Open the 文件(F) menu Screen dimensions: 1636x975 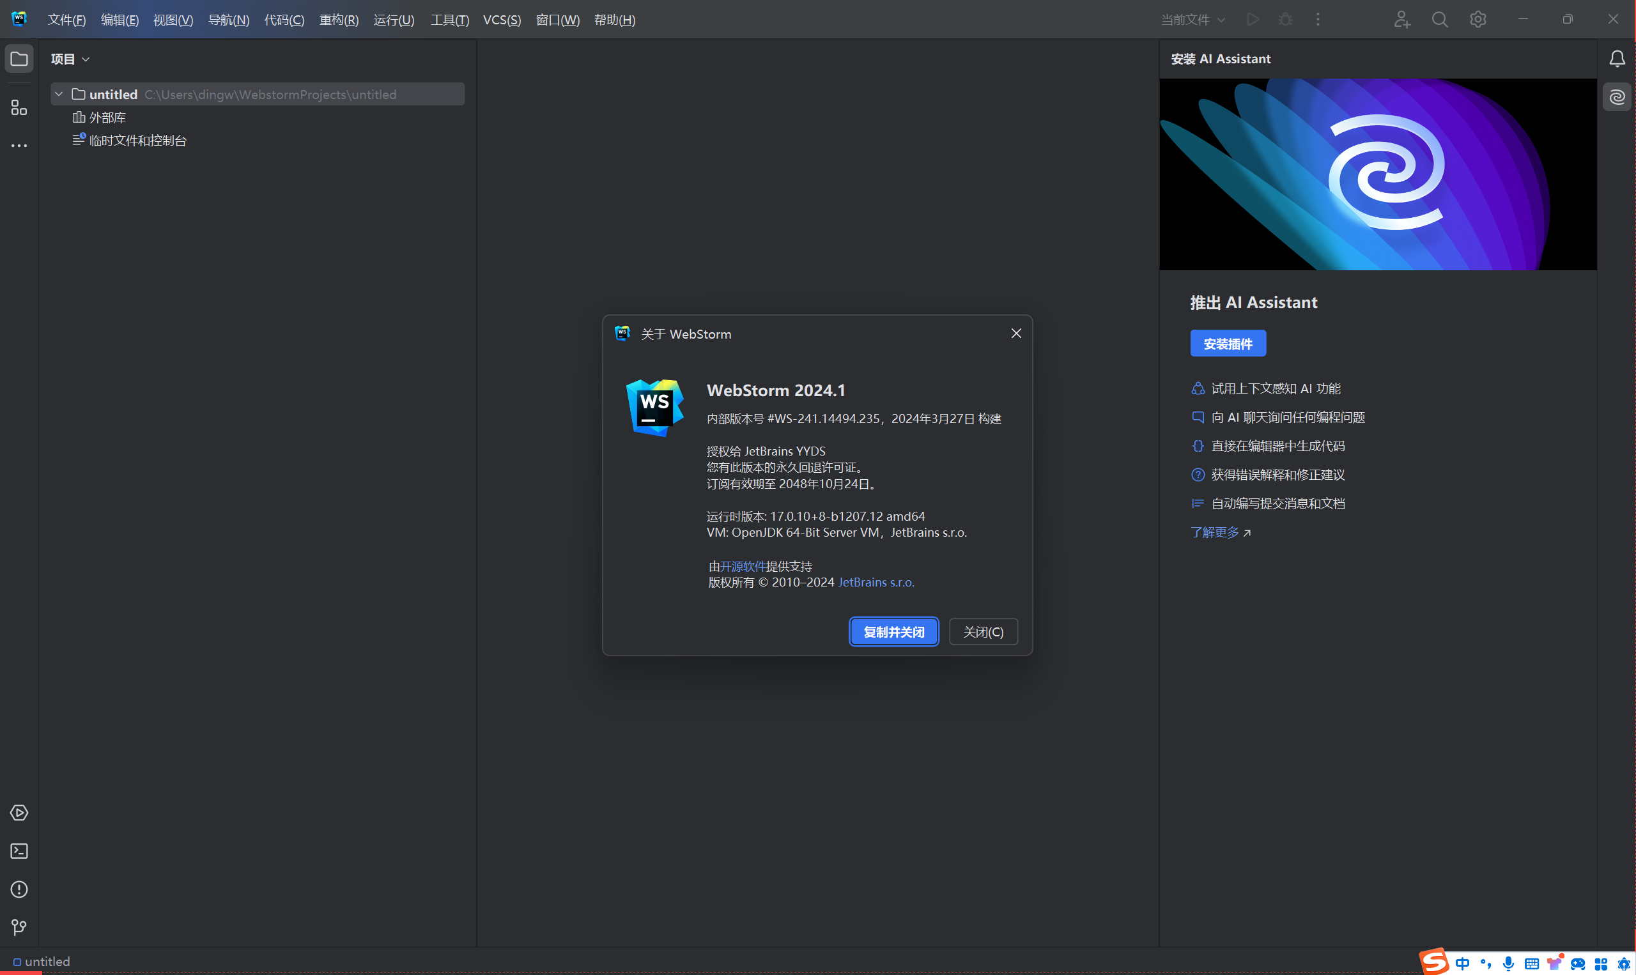pyautogui.click(x=66, y=20)
